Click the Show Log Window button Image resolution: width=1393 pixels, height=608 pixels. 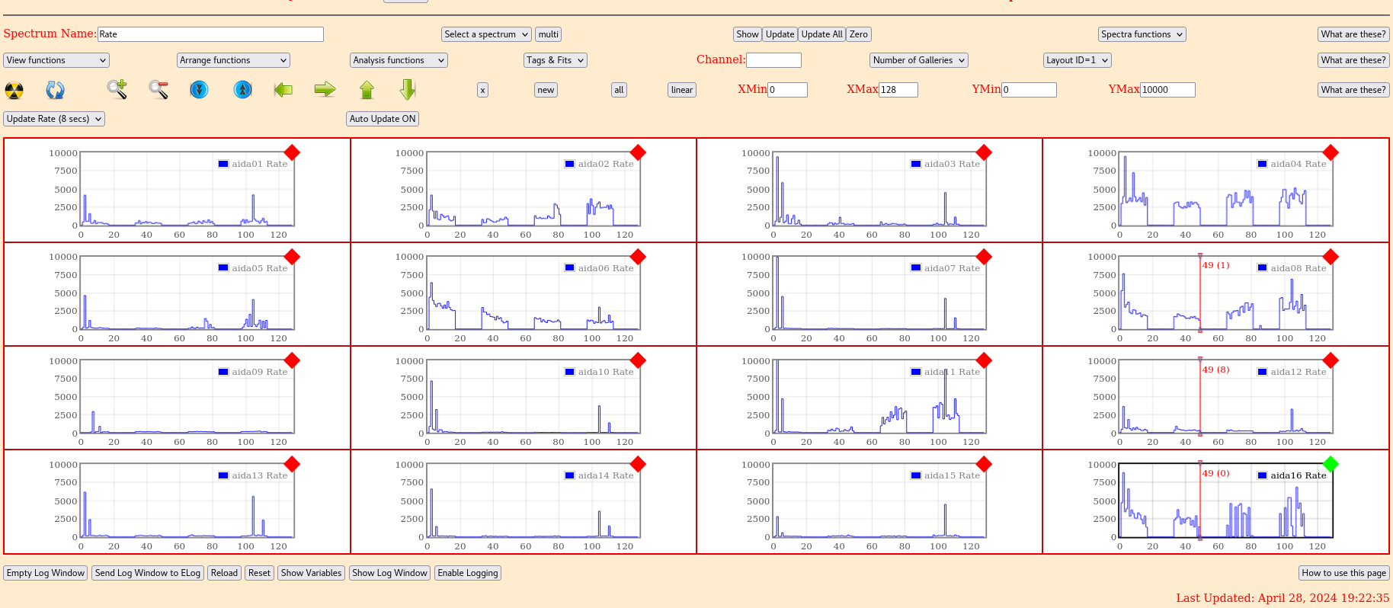389,573
